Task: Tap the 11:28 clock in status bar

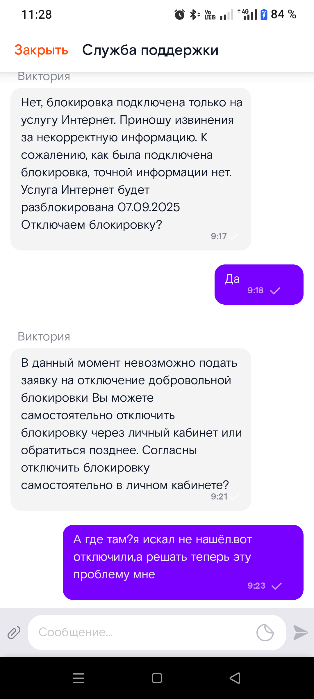Action: tap(37, 14)
